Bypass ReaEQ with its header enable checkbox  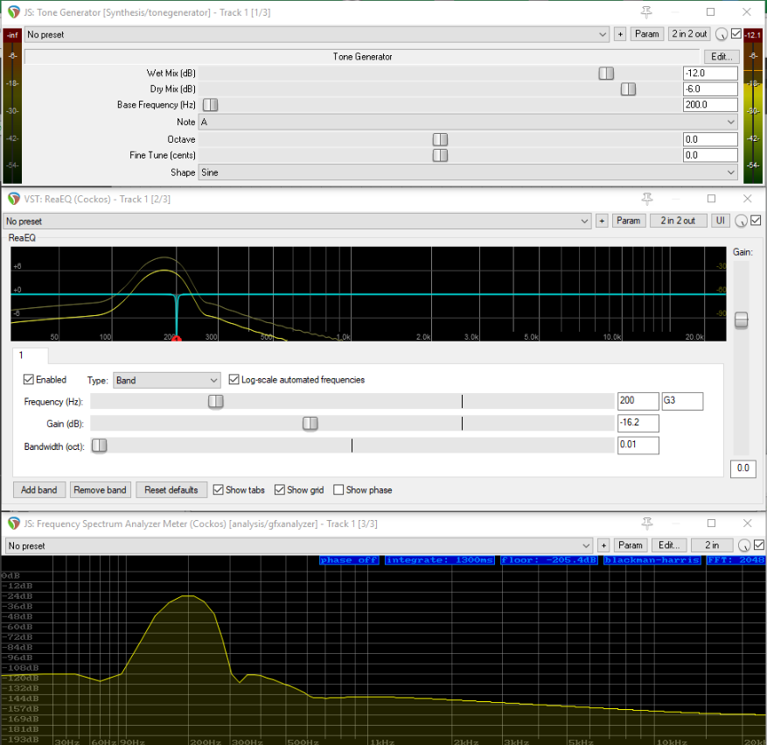coord(756,221)
